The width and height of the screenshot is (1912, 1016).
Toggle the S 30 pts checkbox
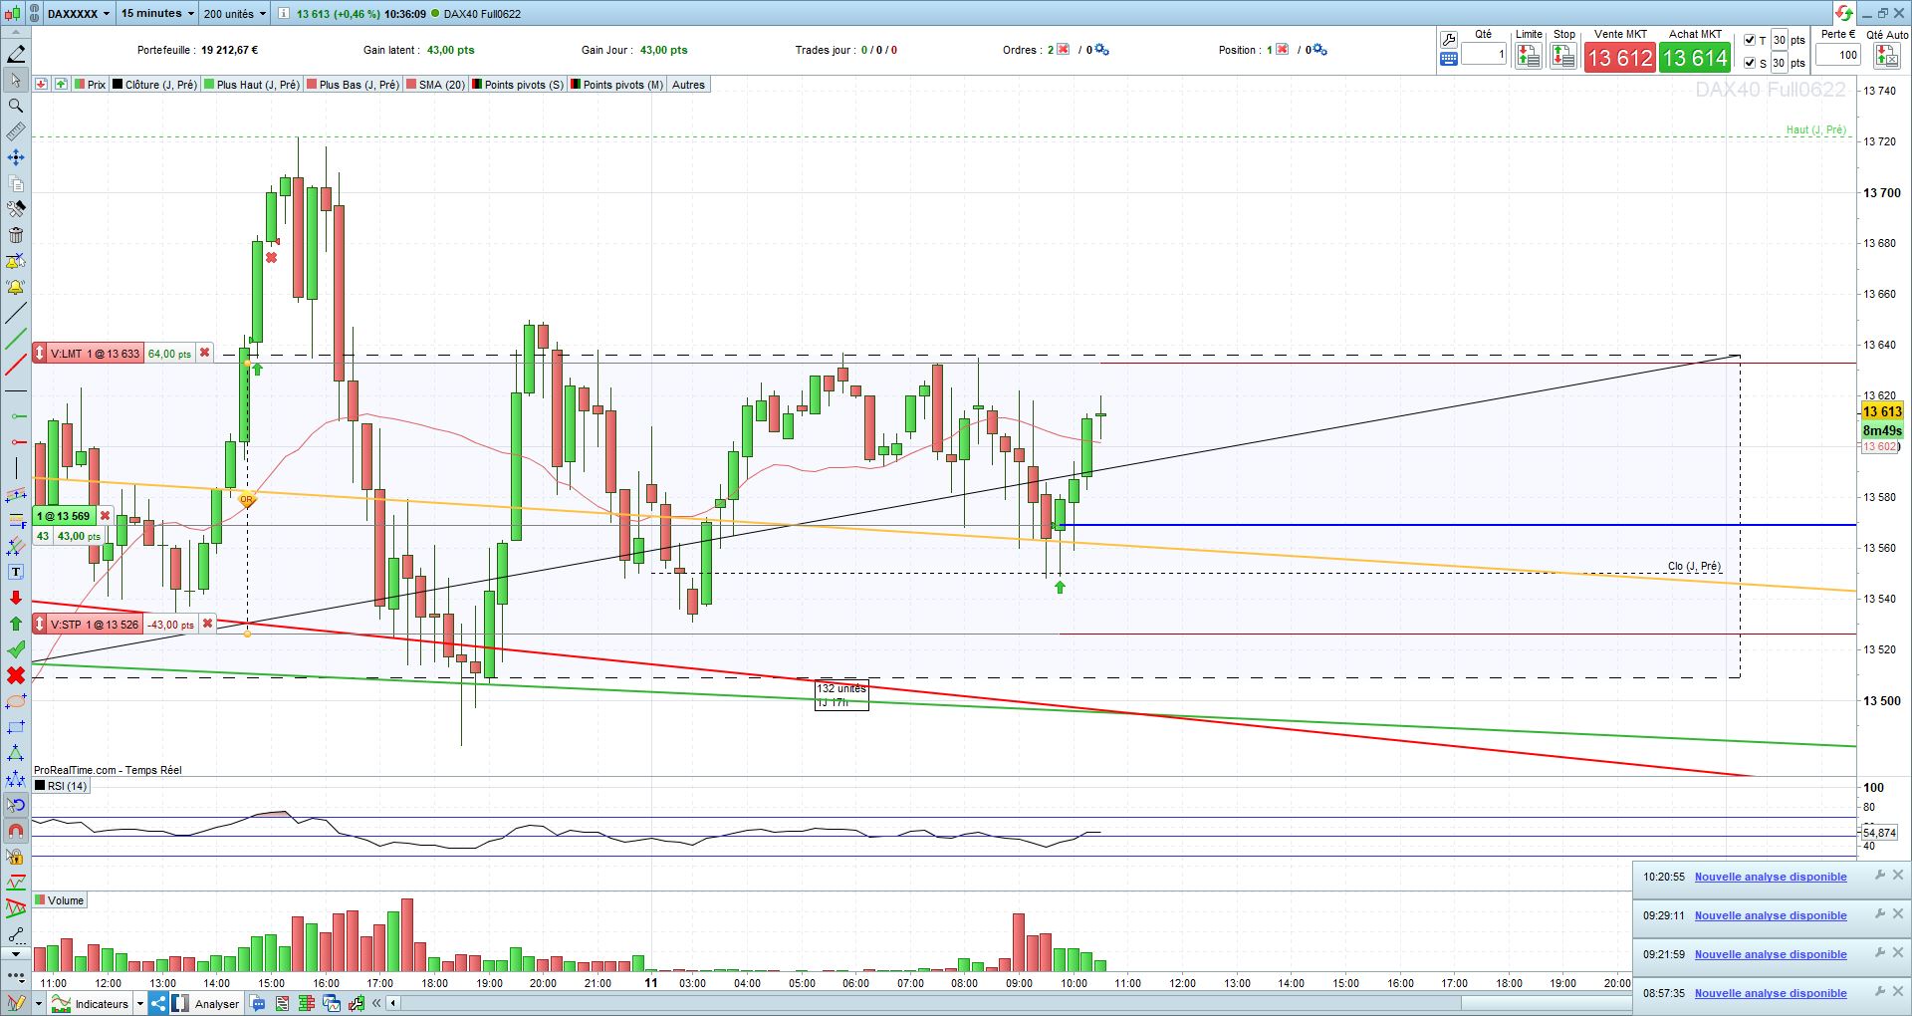point(1751,63)
